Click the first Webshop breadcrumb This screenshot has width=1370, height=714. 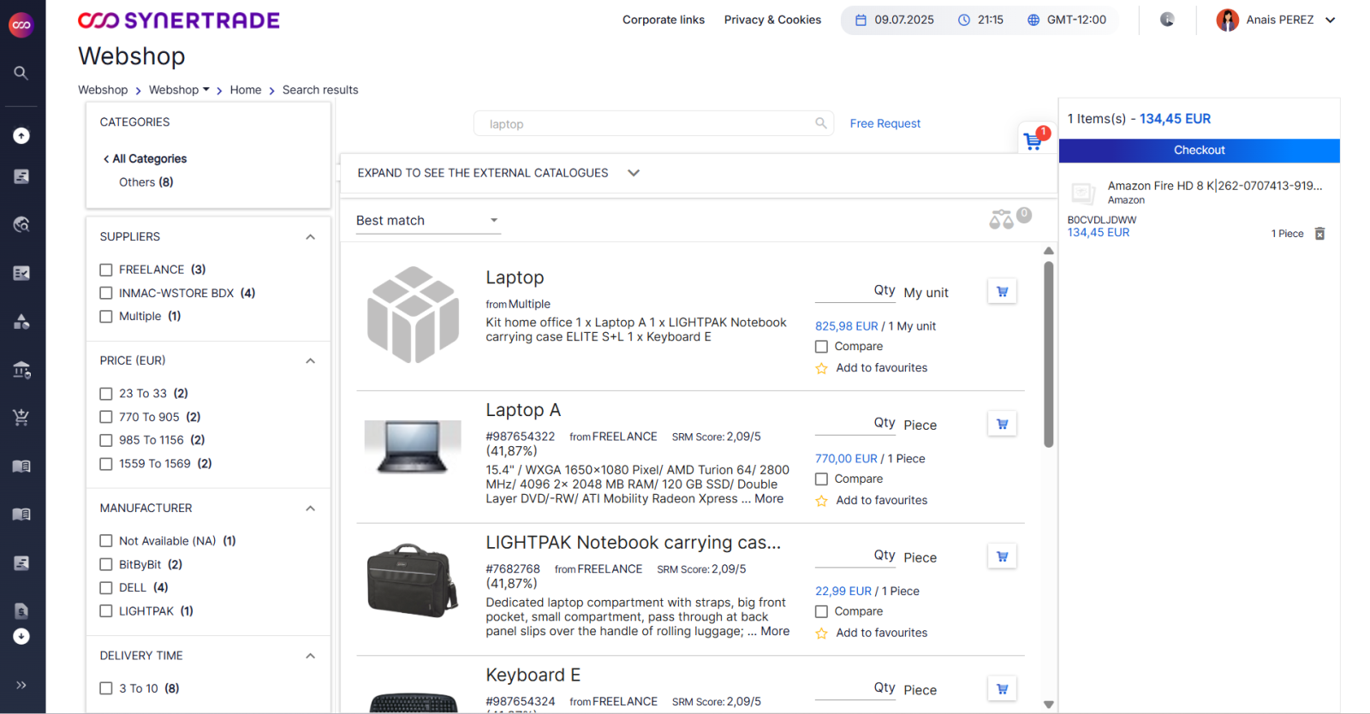[103, 90]
